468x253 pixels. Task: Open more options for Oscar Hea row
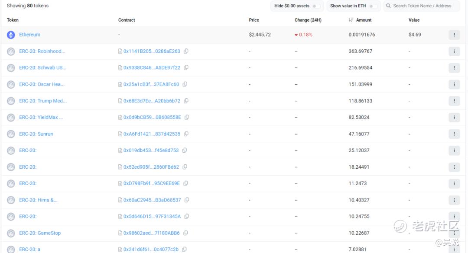click(454, 84)
